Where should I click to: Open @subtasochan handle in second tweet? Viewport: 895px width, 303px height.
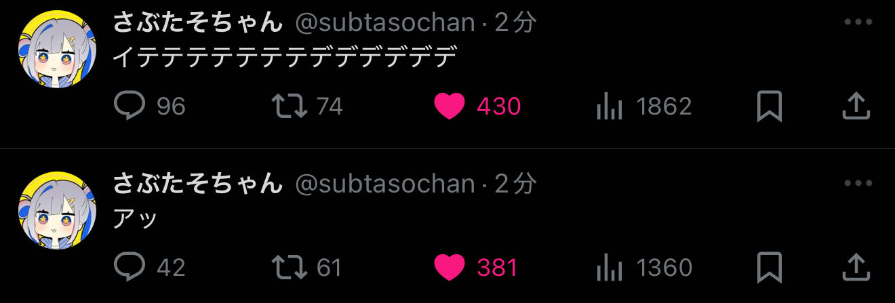click(x=384, y=184)
